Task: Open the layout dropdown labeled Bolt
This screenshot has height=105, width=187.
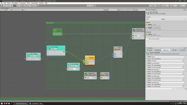Action: (x=182, y=6)
